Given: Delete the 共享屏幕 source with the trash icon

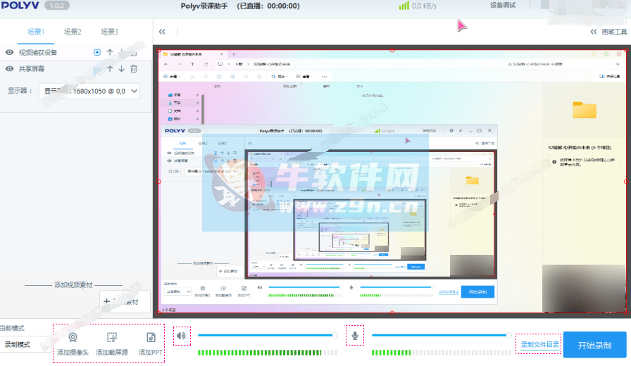Looking at the screenshot, I should point(134,69).
